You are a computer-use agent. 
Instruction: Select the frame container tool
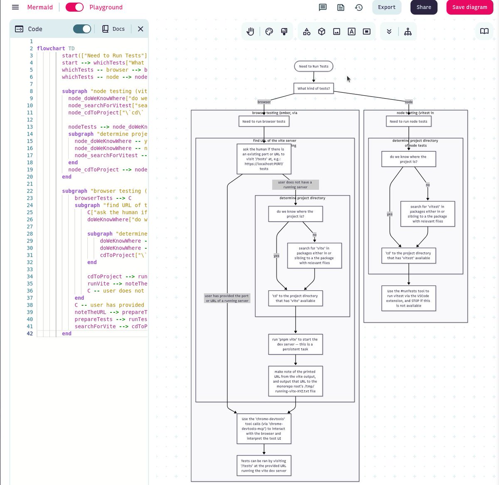pyautogui.click(x=366, y=31)
